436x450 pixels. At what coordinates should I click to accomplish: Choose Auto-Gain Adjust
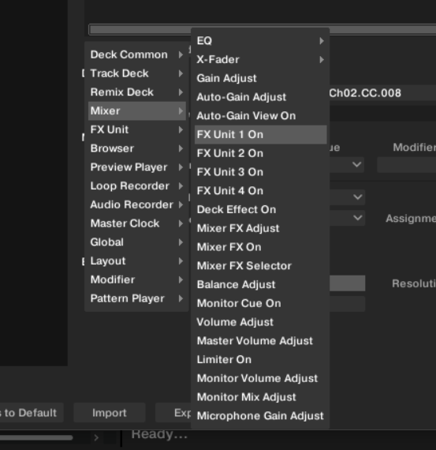[x=260, y=97]
